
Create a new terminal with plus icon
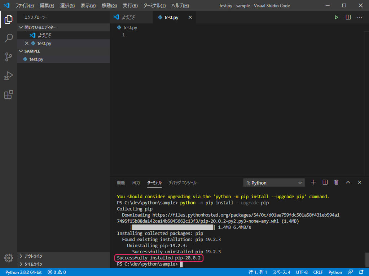(x=313, y=182)
